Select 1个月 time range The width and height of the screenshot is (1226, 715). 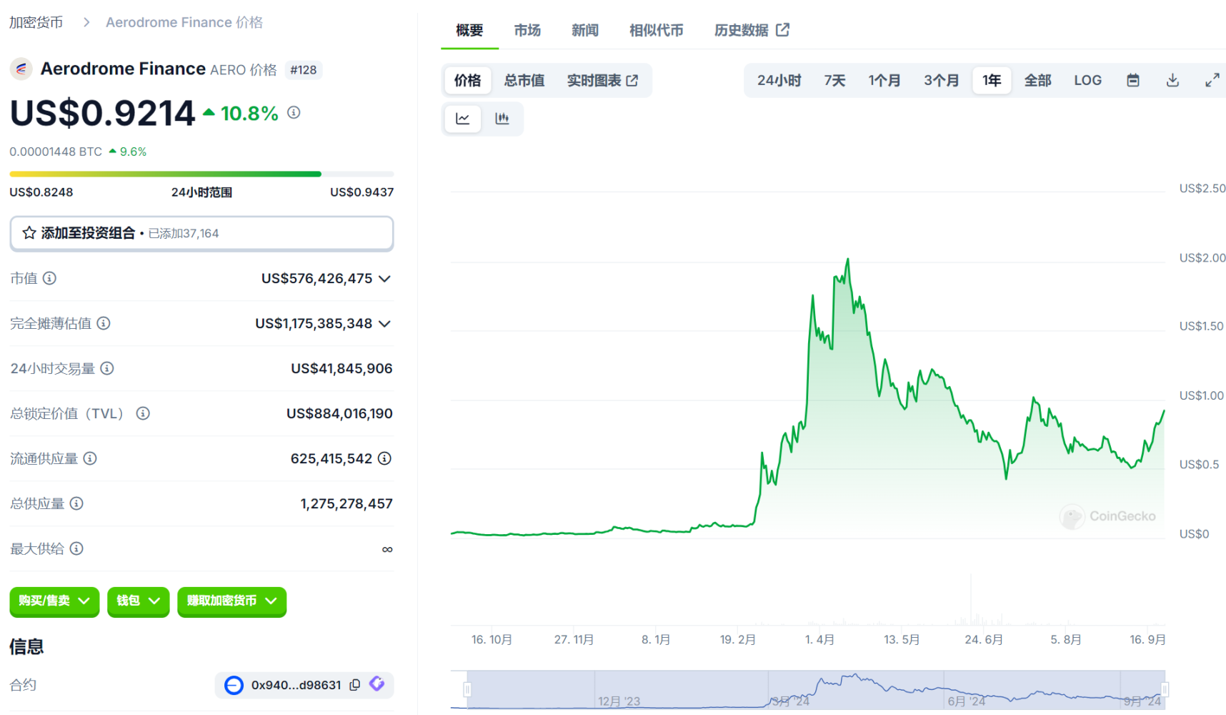click(x=884, y=80)
